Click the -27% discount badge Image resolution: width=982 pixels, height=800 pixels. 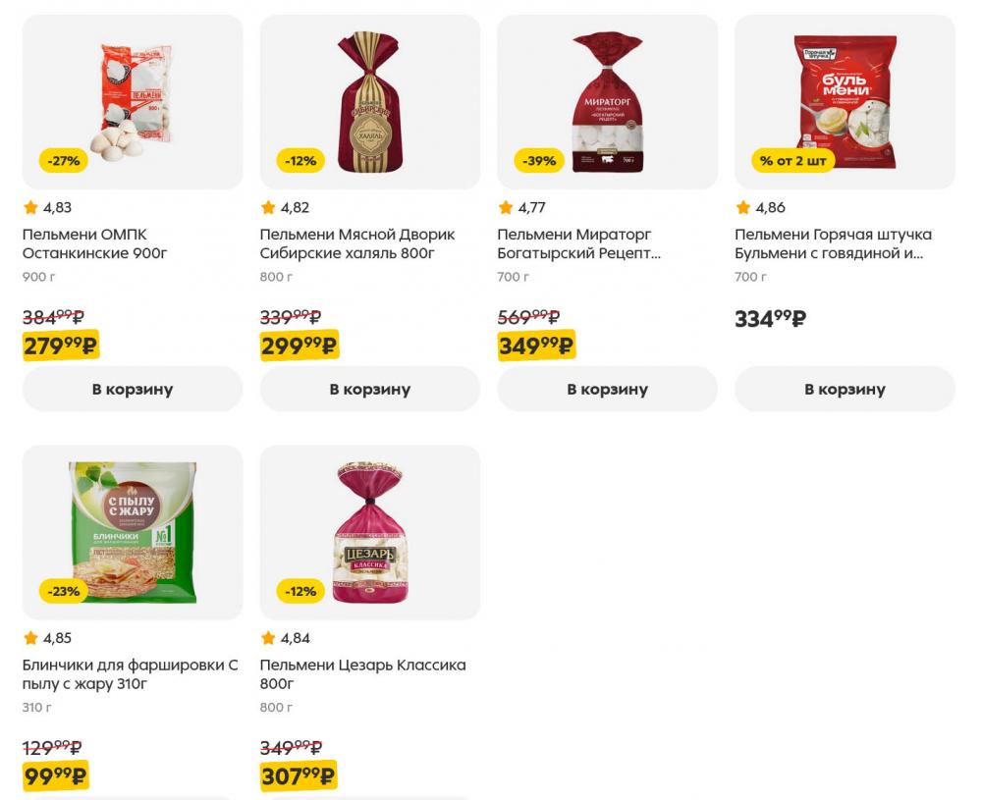point(63,160)
